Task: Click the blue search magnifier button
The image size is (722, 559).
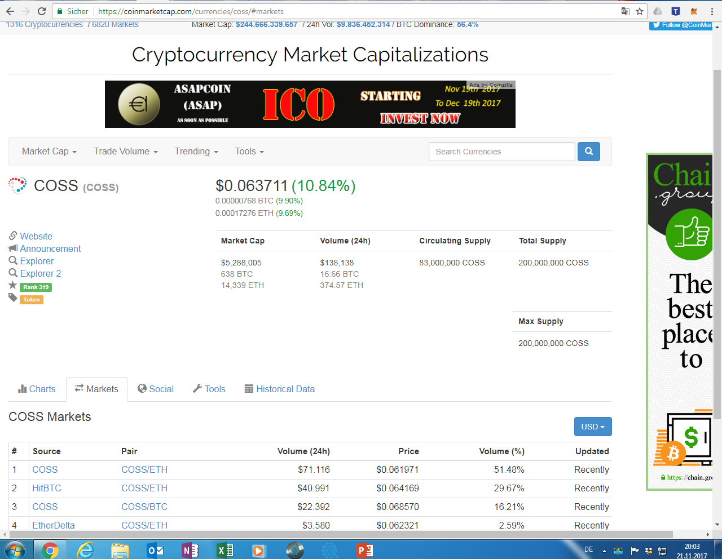Action: (x=589, y=152)
